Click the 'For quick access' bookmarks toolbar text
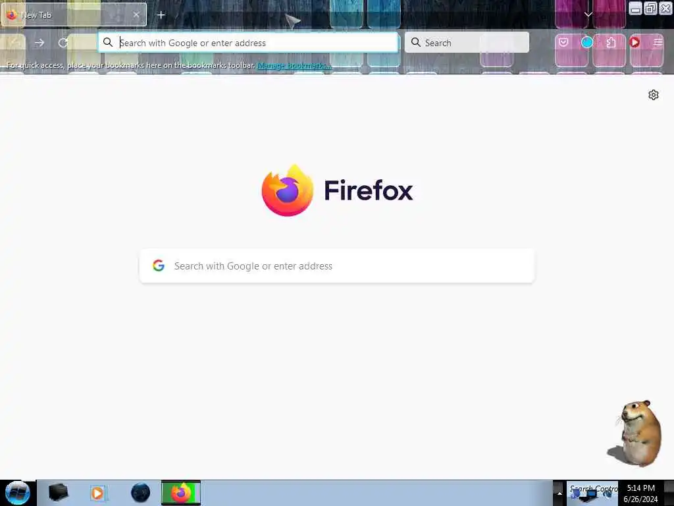Screen dimensions: 674x506 (x=131, y=65)
